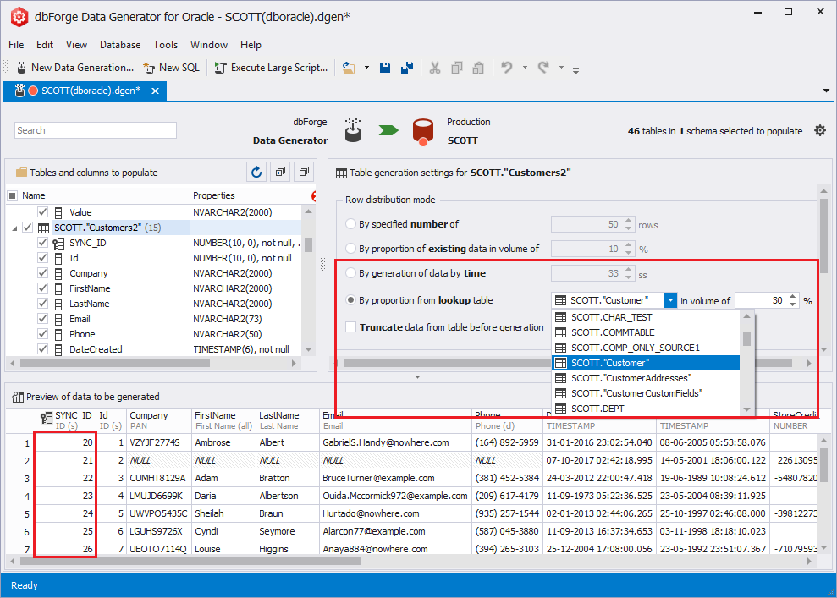Click the Save All icon
This screenshot has height=598, width=837.
click(407, 68)
